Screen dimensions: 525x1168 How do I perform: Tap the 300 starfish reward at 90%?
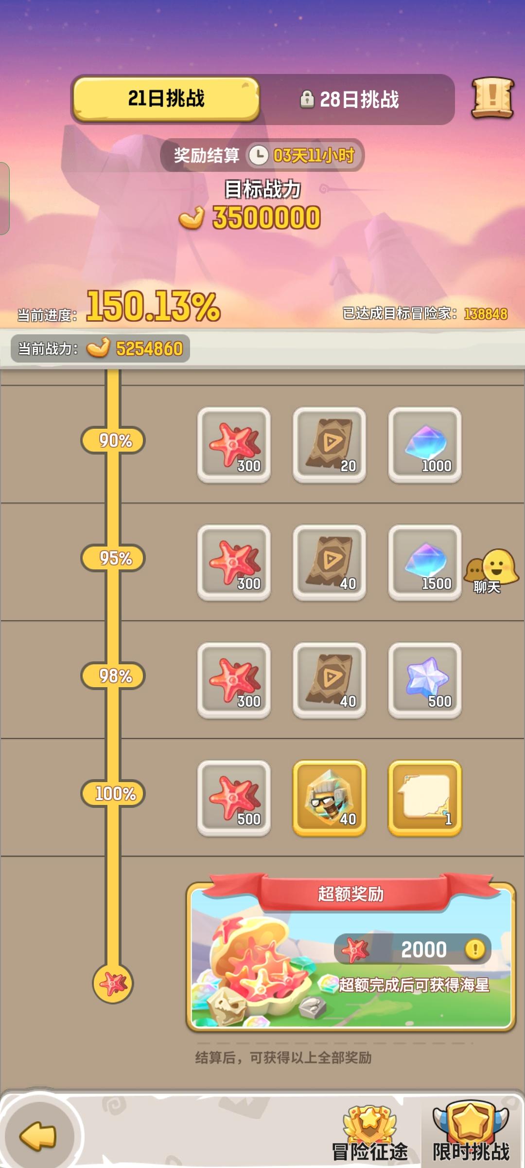coord(234,445)
